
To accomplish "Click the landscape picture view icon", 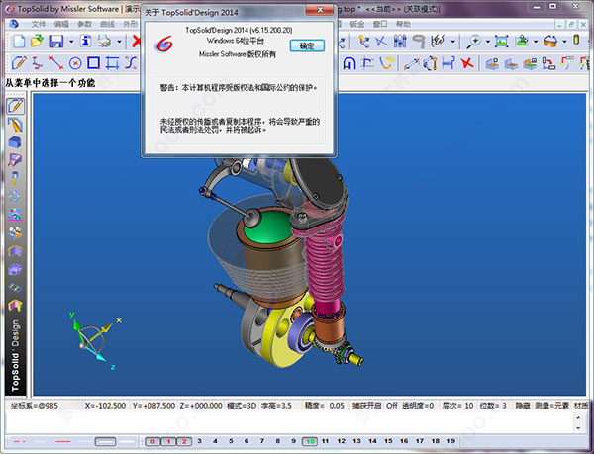I will [x=522, y=42].
